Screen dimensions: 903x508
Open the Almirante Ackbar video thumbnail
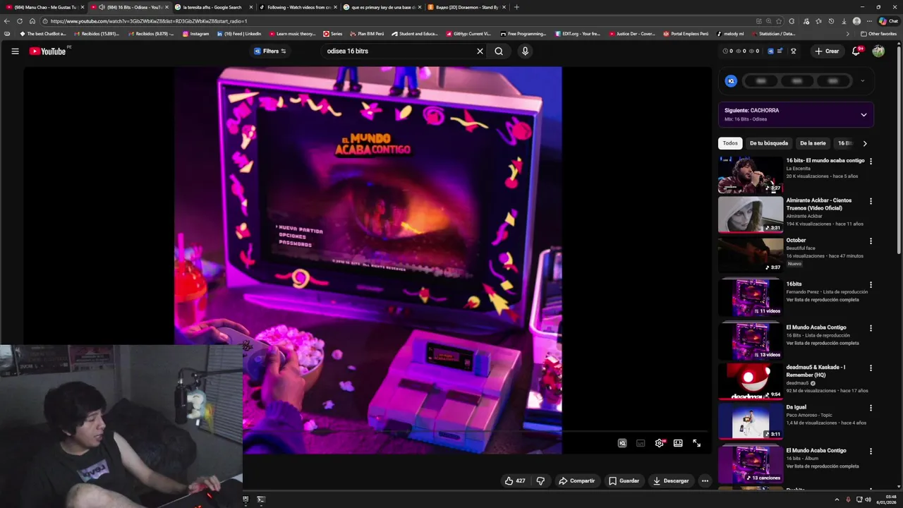(750, 214)
